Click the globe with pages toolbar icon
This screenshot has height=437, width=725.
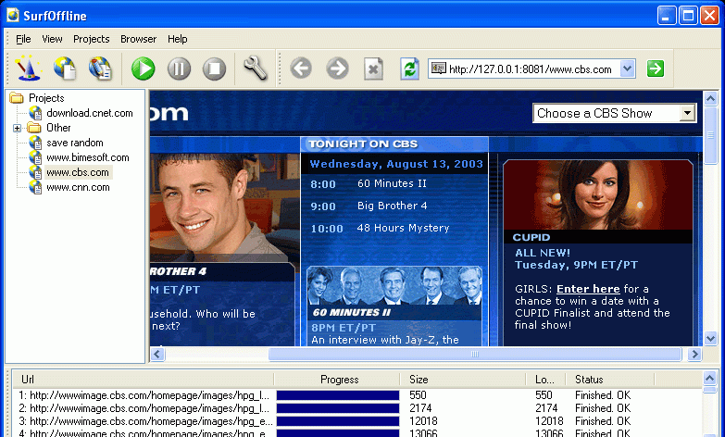(x=65, y=69)
